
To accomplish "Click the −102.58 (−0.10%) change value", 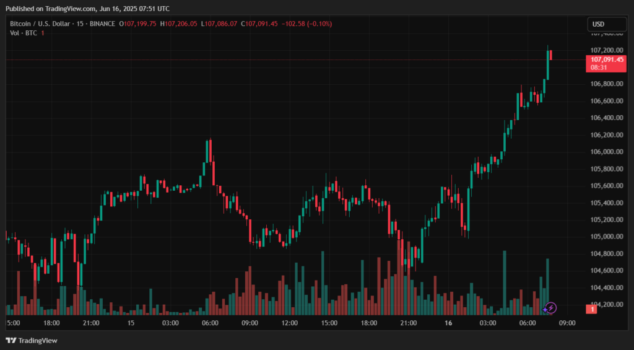I will (x=307, y=24).
